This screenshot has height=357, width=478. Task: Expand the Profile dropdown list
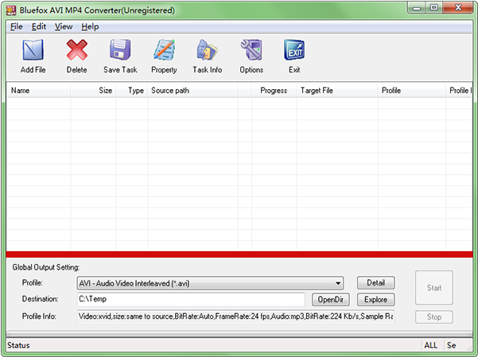pos(338,283)
